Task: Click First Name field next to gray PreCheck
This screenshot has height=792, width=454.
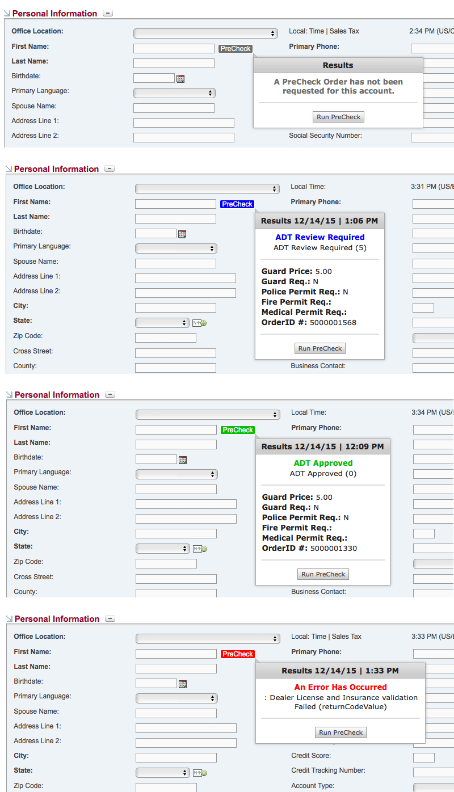Action: click(x=174, y=49)
